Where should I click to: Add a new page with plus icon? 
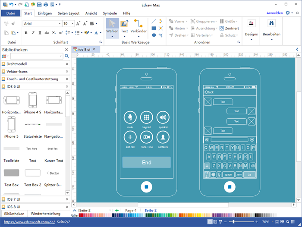[117, 210]
